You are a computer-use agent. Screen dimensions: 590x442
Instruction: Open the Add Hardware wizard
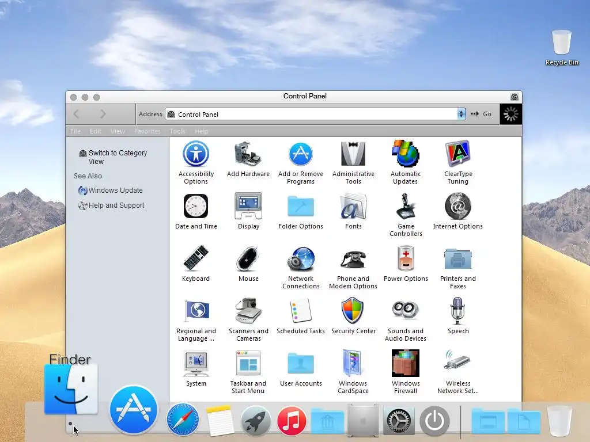(x=248, y=158)
